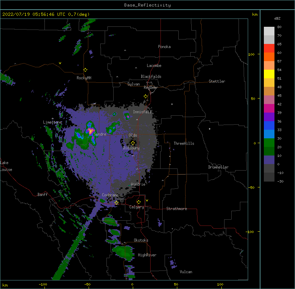The height and width of the screenshot is (289, 295).
Task: Click the Airdrie label
Action: [x=138, y=184]
